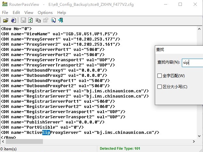Click the Exit door icon in toolbar

click(61, 20)
